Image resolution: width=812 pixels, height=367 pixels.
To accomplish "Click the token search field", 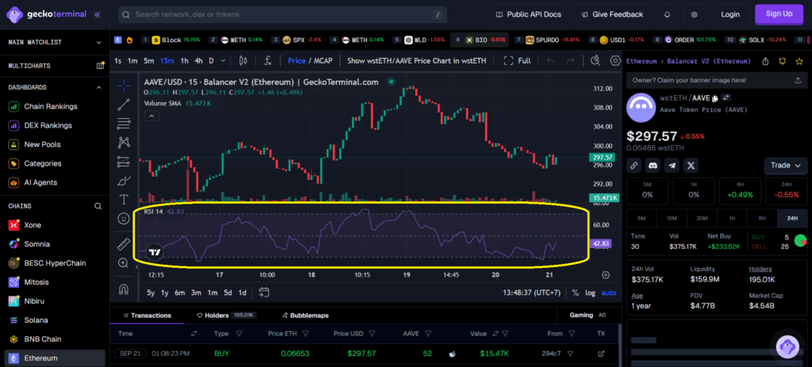I will (x=282, y=14).
